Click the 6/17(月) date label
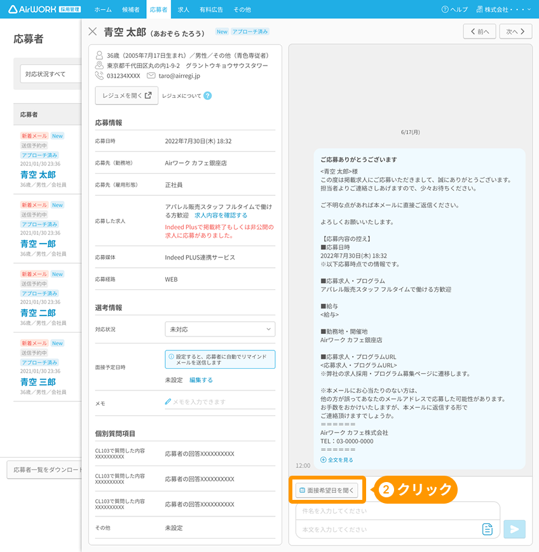Screen dimensions: 539x552 [410, 132]
